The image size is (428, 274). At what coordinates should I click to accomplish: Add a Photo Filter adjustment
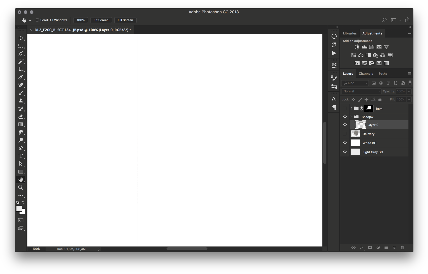pos(376,55)
